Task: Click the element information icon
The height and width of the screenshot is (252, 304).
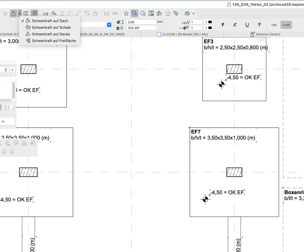Action: 159,13
